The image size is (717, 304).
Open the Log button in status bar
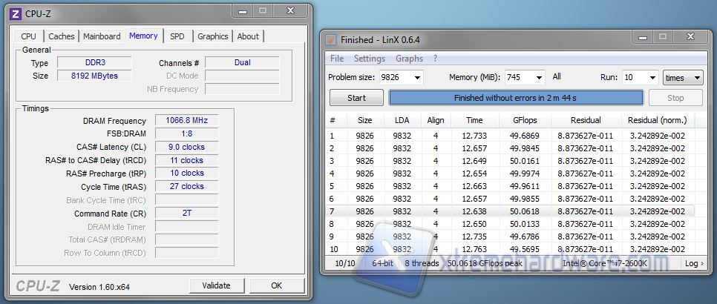pyautogui.click(x=693, y=263)
